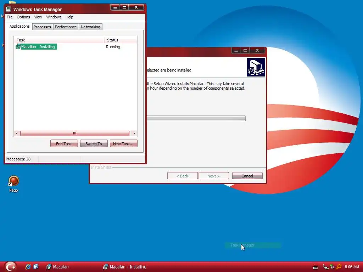The image size is (363, 272).
Task: Click Cancel in the Macallan installer
Action: pyautogui.click(x=247, y=176)
